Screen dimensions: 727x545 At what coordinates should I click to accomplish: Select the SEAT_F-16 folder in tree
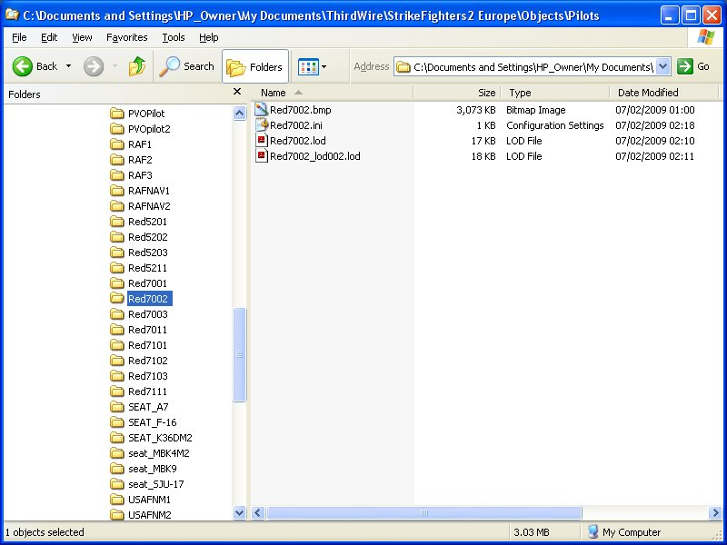coord(153,422)
